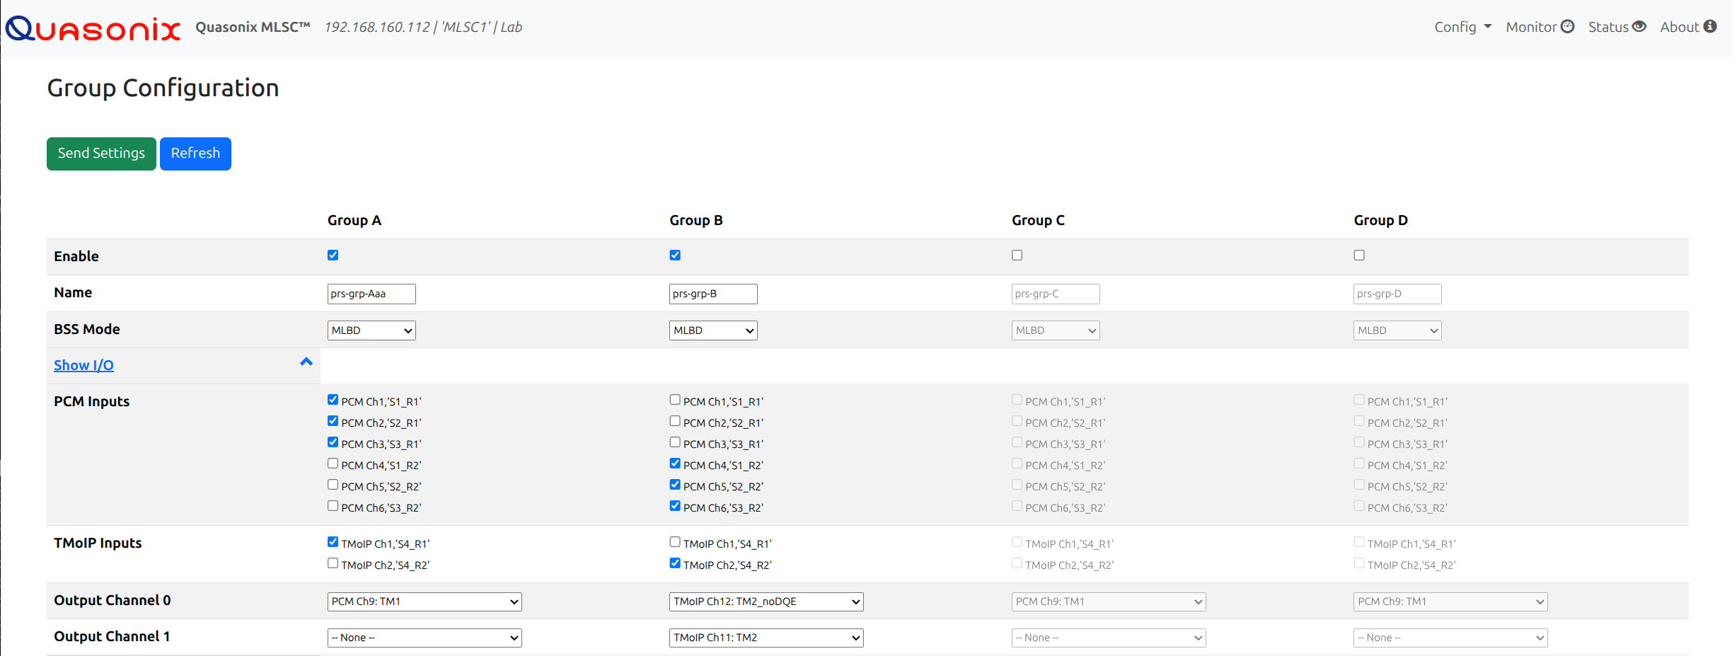
Task: Uncheck Group A TMoIP Ch1,'S4_R1' input
Action: click(333, 542)
